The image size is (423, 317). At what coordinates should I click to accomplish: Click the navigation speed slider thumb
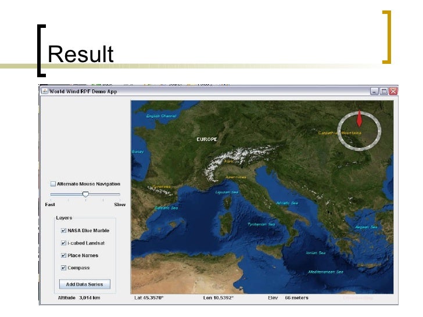coord(85,194)
